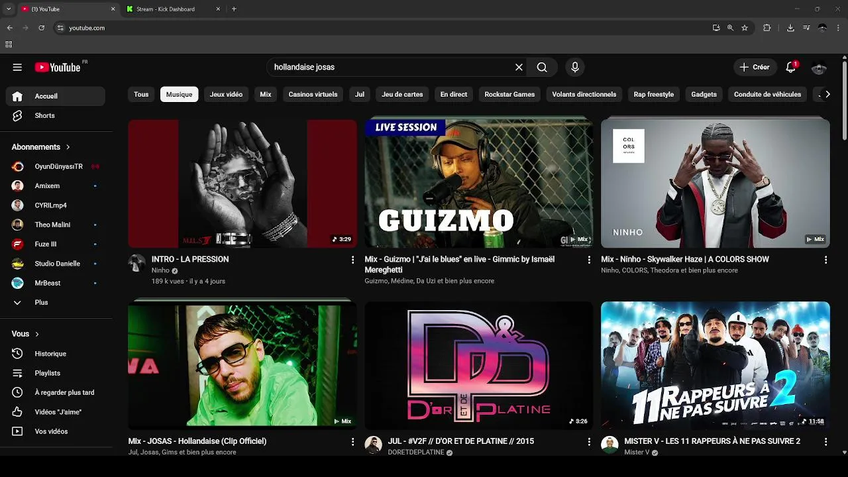This screenshot has height=477, width=848.
Task: Open the DORETDEPLATINE channel avatar
Action: pyautogui.click(x=374, y=445)
